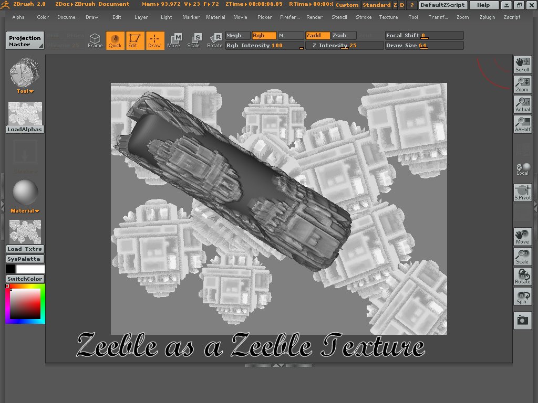Open the Tool menu

pos(413,17)
